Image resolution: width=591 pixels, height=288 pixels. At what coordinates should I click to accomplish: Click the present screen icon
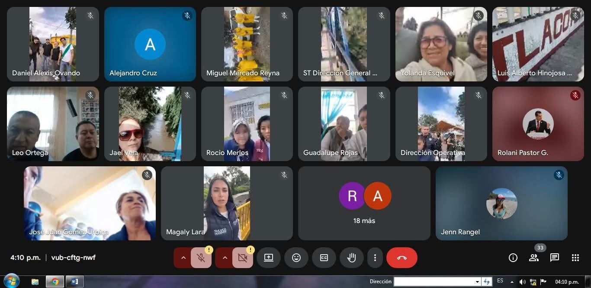[x=269, y=258]
